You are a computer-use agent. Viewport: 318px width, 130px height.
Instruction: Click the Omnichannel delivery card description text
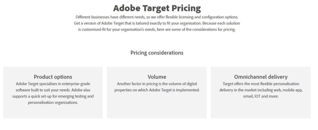pyautogui.click(x=261, y=90)
